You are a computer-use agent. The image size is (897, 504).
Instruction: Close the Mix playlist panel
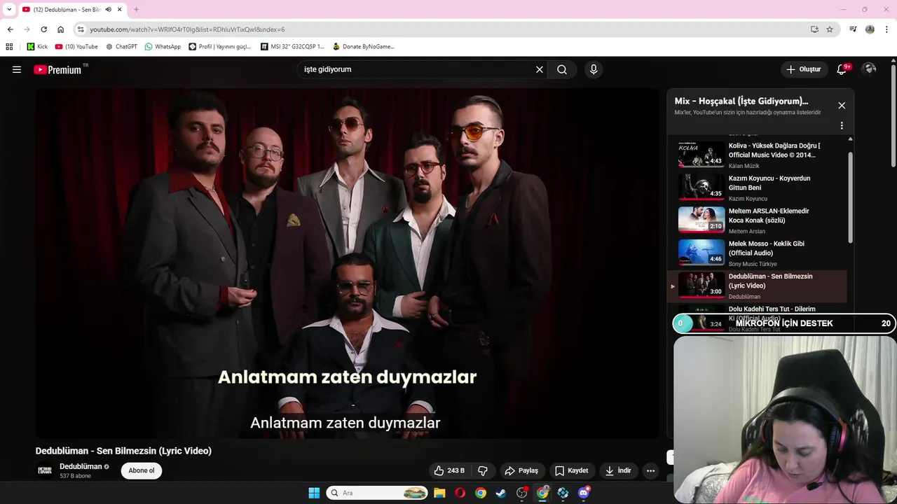click(x=842, y=106)
